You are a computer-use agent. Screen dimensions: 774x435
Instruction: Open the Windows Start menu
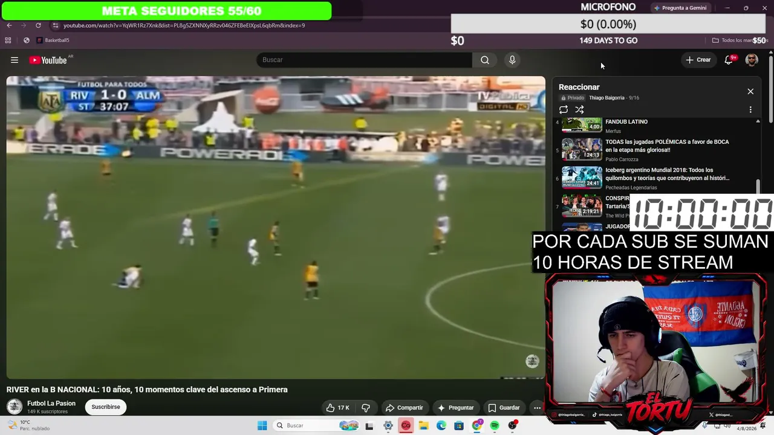tap(262, 426)
